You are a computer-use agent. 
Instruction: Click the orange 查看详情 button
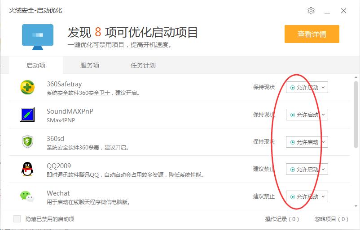coord(312,34)
